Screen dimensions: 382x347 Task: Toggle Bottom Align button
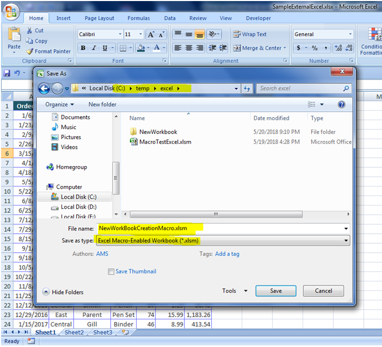pos(200,34)
